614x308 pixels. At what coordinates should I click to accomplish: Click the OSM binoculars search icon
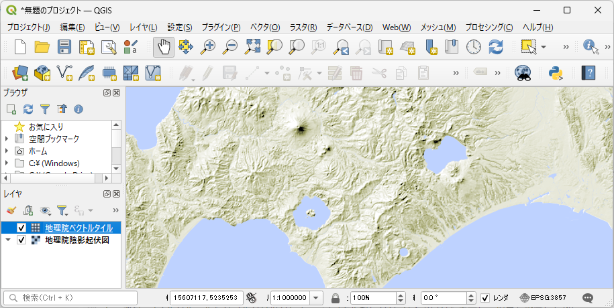522,73
